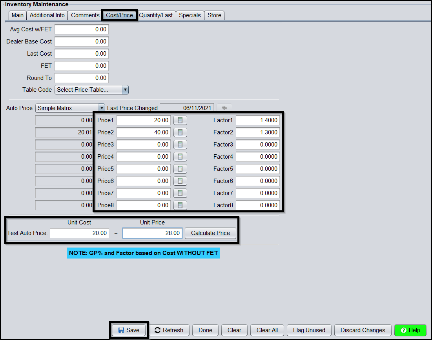Image resolution: width=432 pixels, height=340 pixels.
Task: Edit the Factor7 field
Action: (x=258, y=193)
